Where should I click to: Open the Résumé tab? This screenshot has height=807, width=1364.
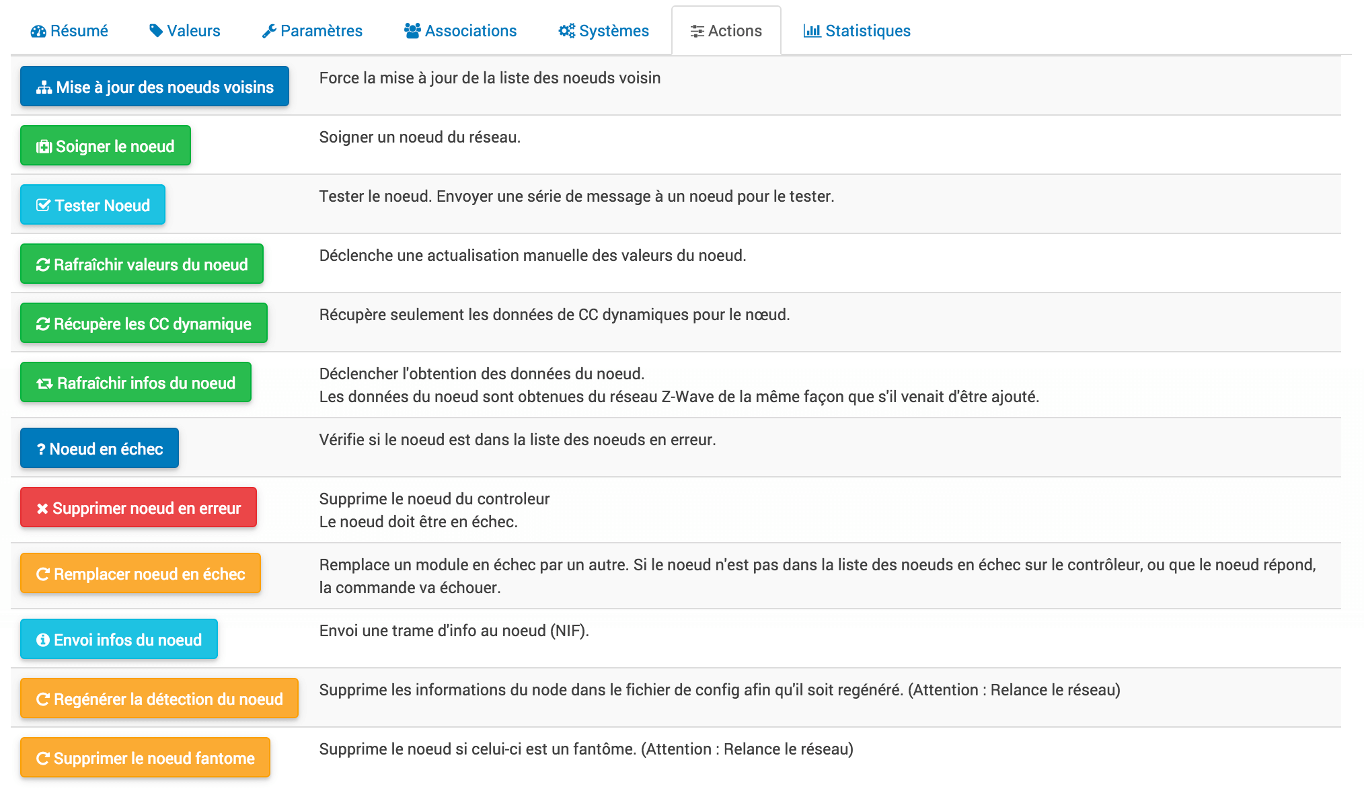coord(69,31)
